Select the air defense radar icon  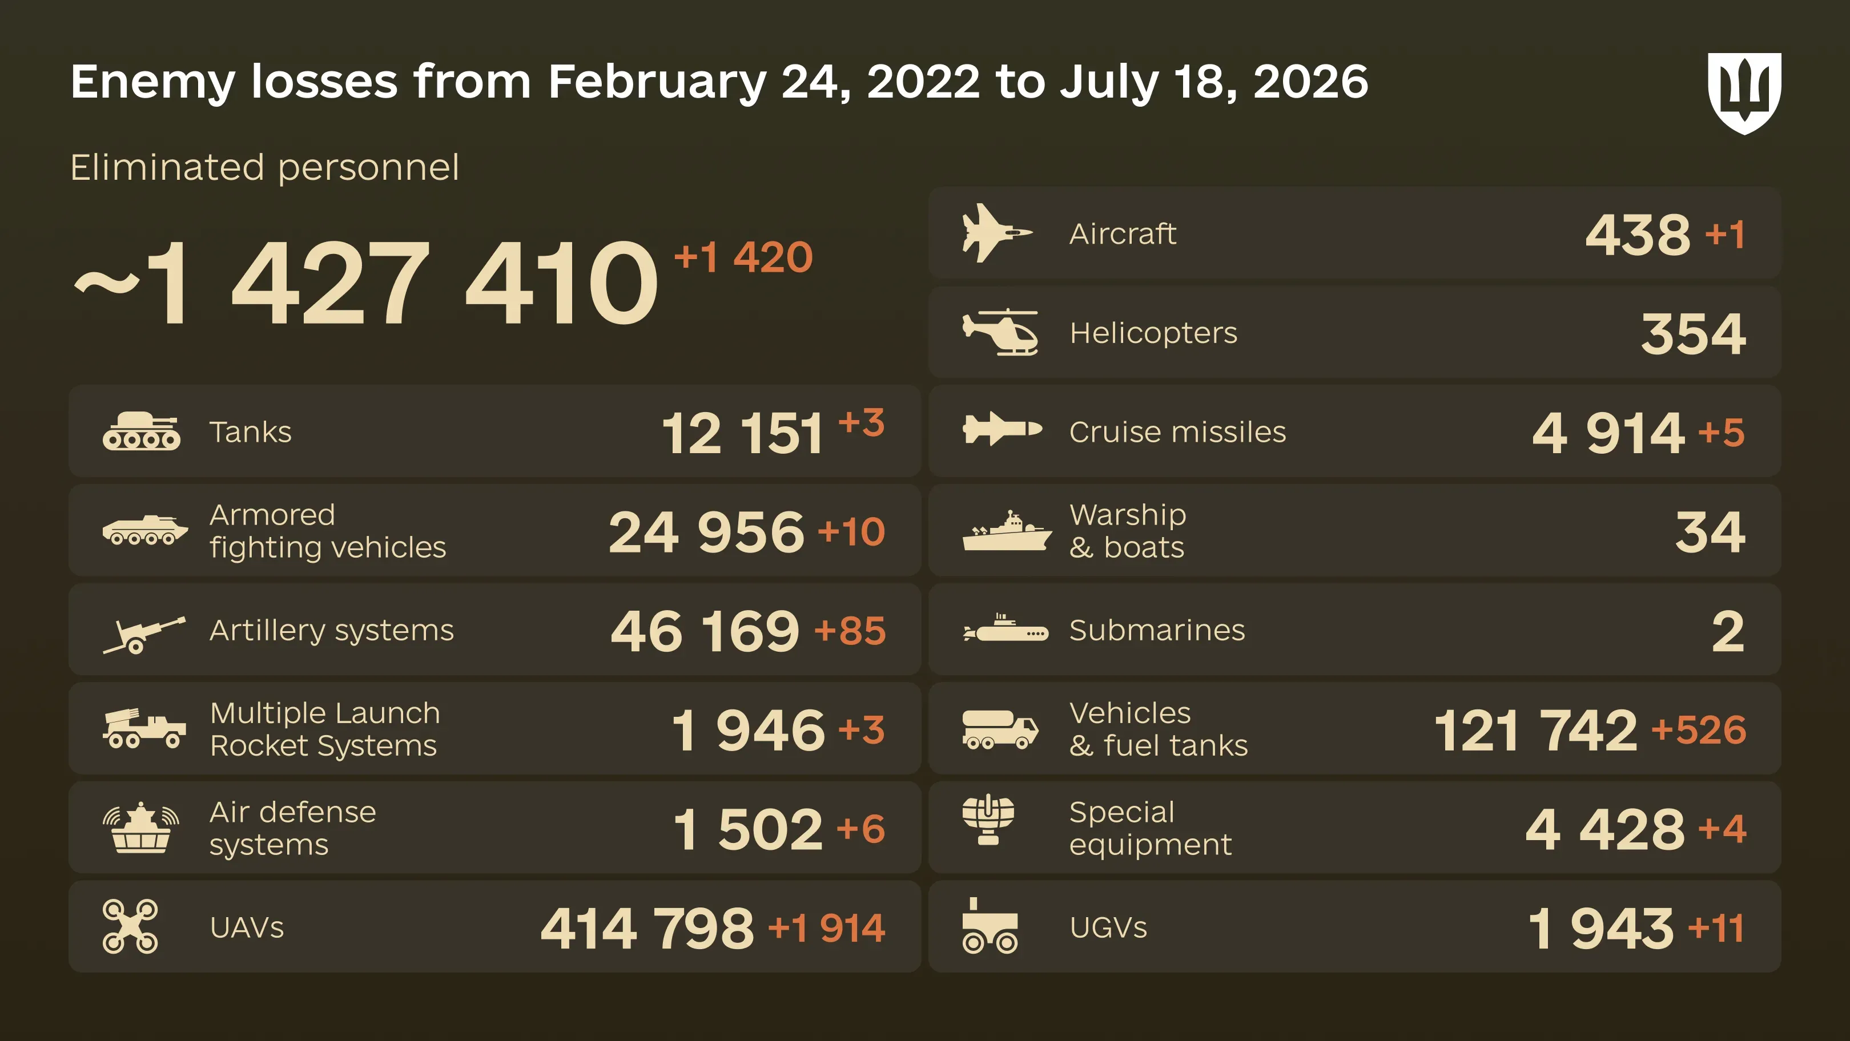pyautogui.click(x=141, y=827)
